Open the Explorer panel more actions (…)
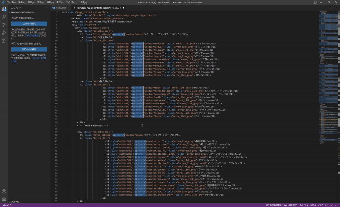The height and width of the screenshot is (207, 340). (x=46, y=8)
